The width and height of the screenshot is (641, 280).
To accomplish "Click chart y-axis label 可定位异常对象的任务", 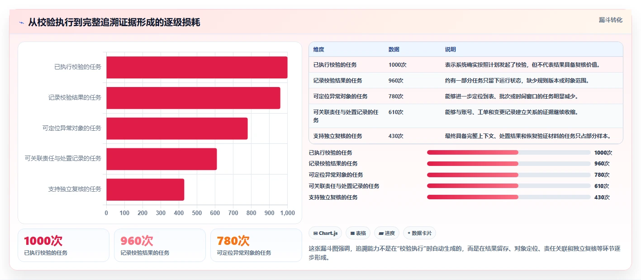I will 72,129.
